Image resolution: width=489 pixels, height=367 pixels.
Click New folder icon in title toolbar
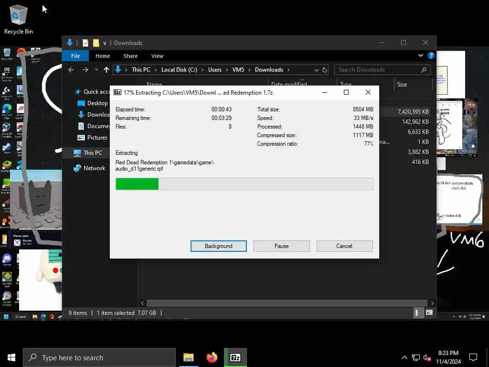pyautogui.click(x=96, y=43)
